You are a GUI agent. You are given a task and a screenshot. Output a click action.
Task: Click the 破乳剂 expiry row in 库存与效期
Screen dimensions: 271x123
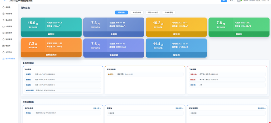pyautogui.click(x=145, y=74)
